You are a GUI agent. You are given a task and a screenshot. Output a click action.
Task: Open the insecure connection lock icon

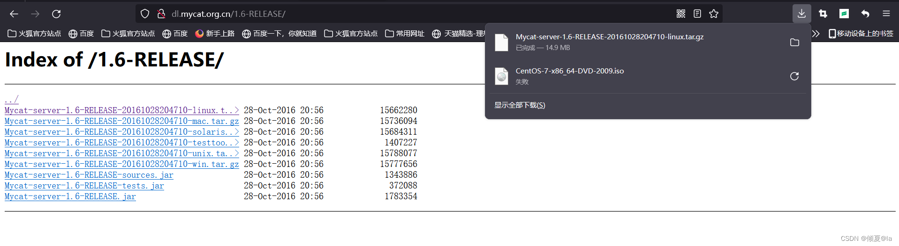point(161,14)
